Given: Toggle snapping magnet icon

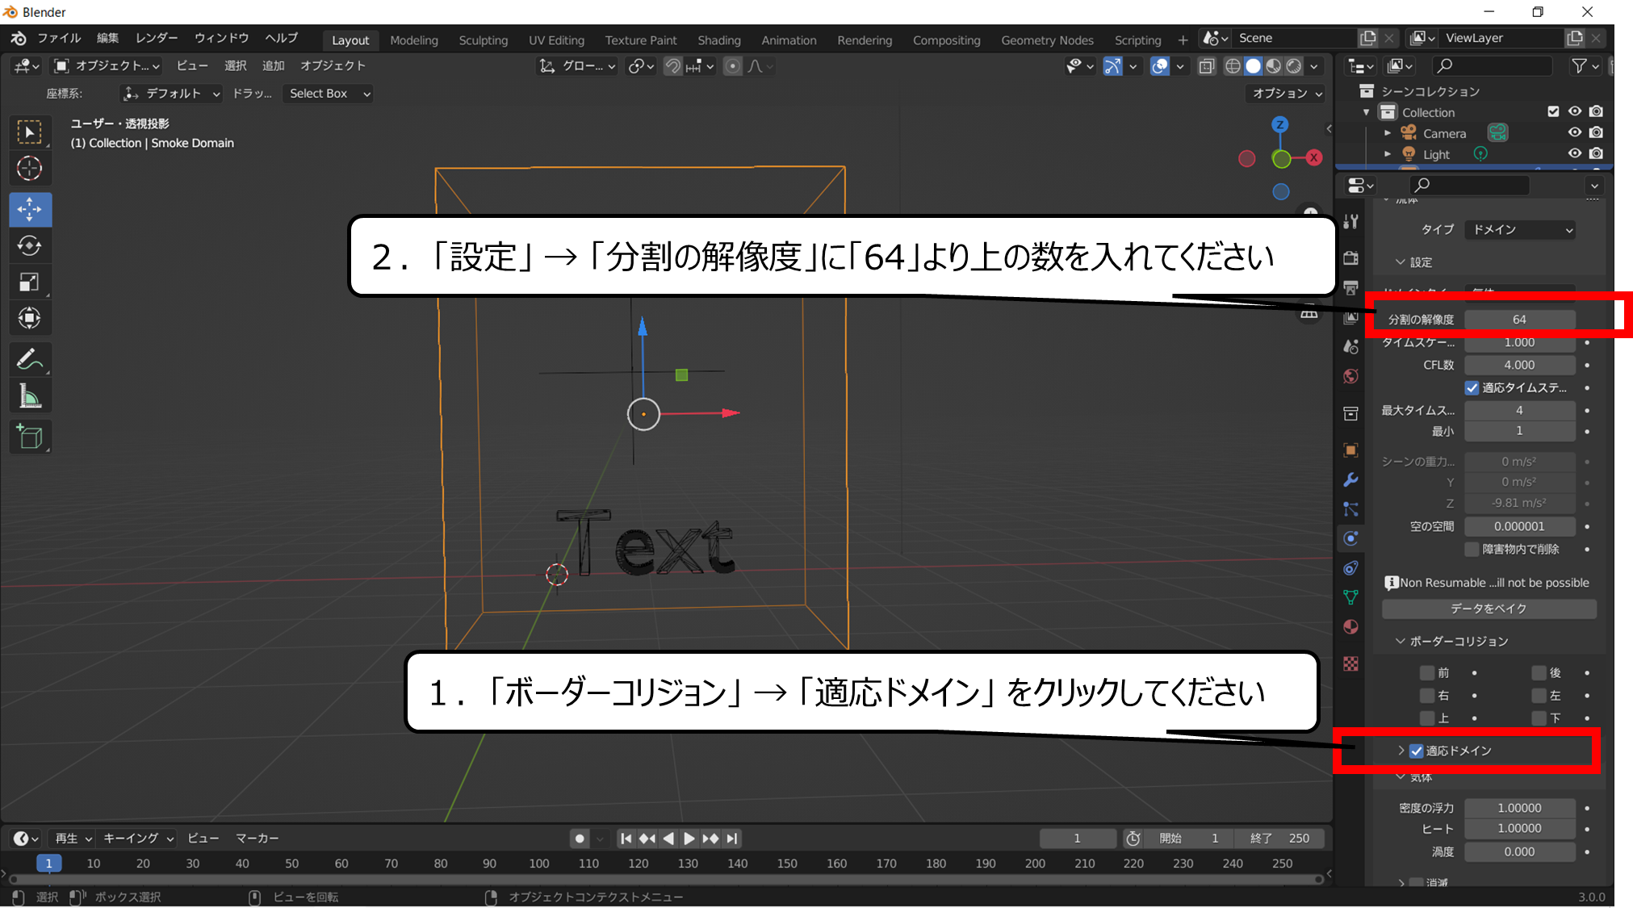Looking at the screenshot, I should pyautogui.click(x=672, y=66).
